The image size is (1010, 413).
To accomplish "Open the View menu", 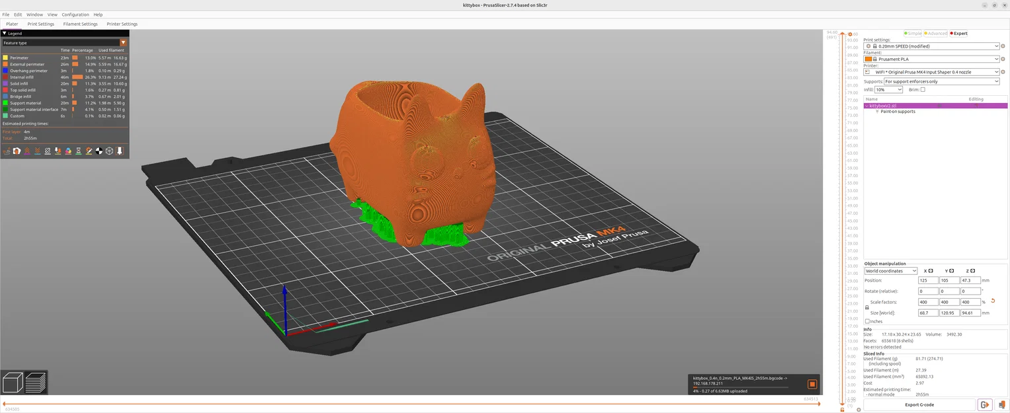I will [52, 15].
